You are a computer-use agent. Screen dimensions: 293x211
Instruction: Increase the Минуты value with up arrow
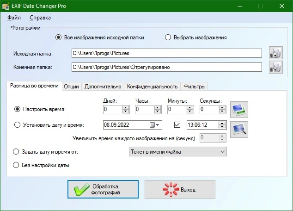pos(190,107)
